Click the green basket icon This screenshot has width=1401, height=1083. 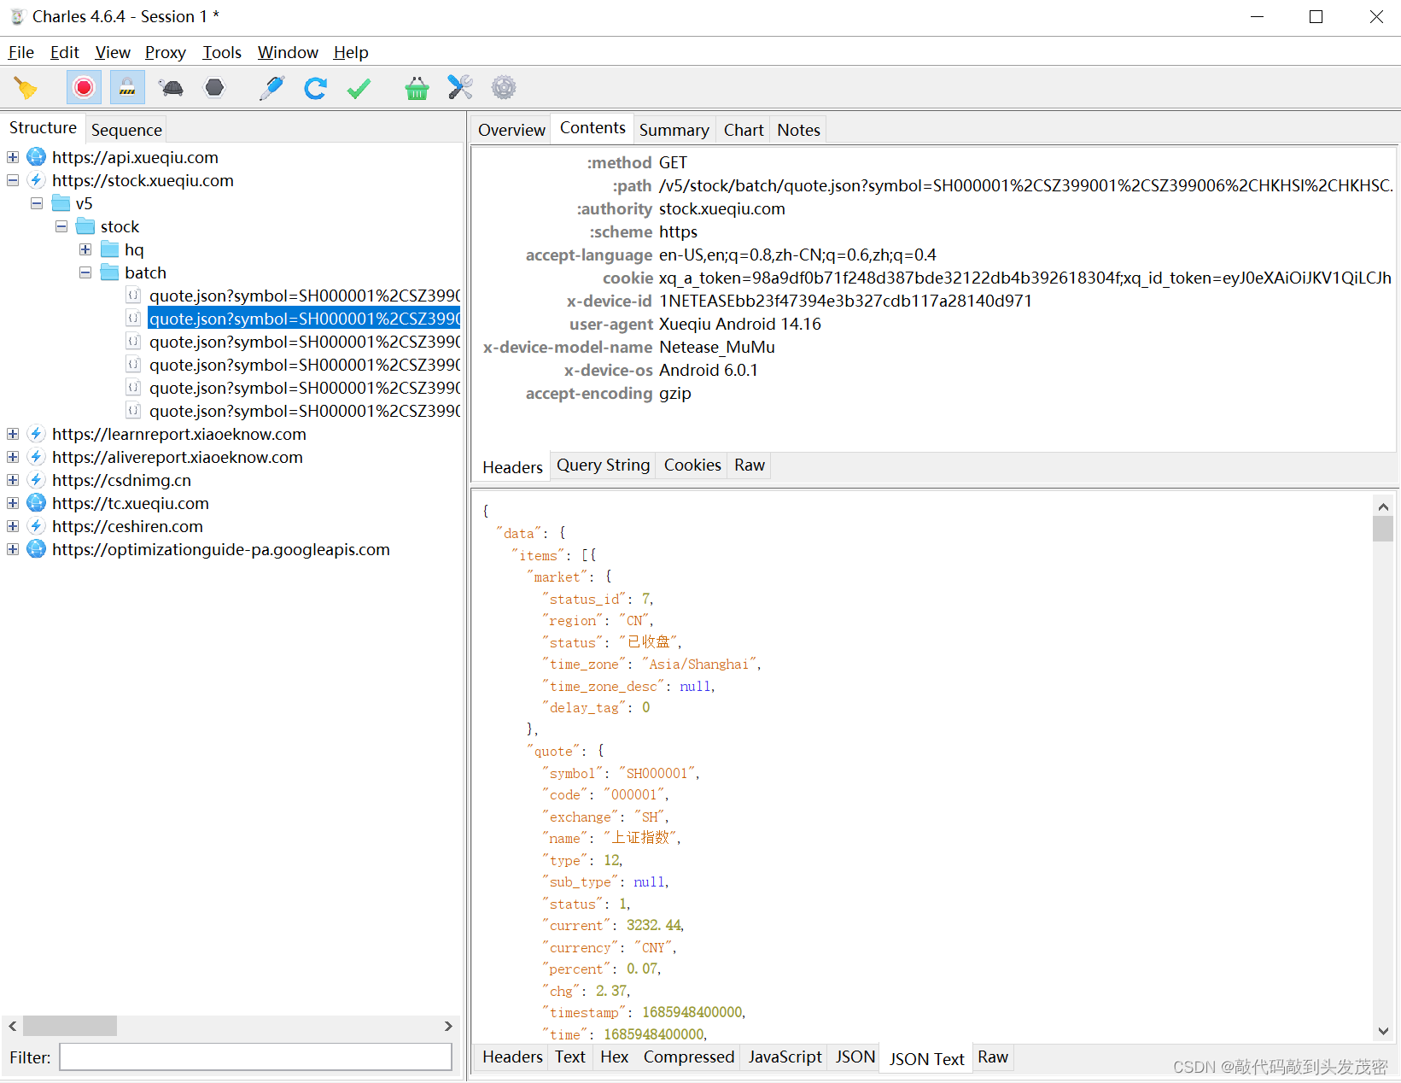coord(417,88)
